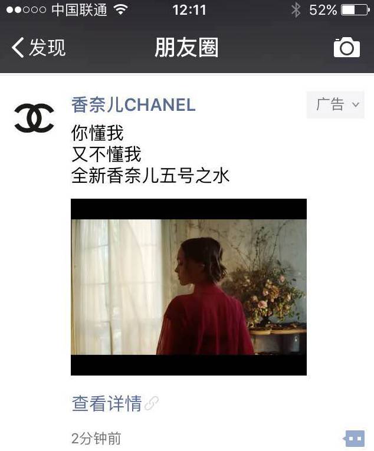Open the 查看详情 link
This screenshot has height=451, width=374.
click(107, 403)
